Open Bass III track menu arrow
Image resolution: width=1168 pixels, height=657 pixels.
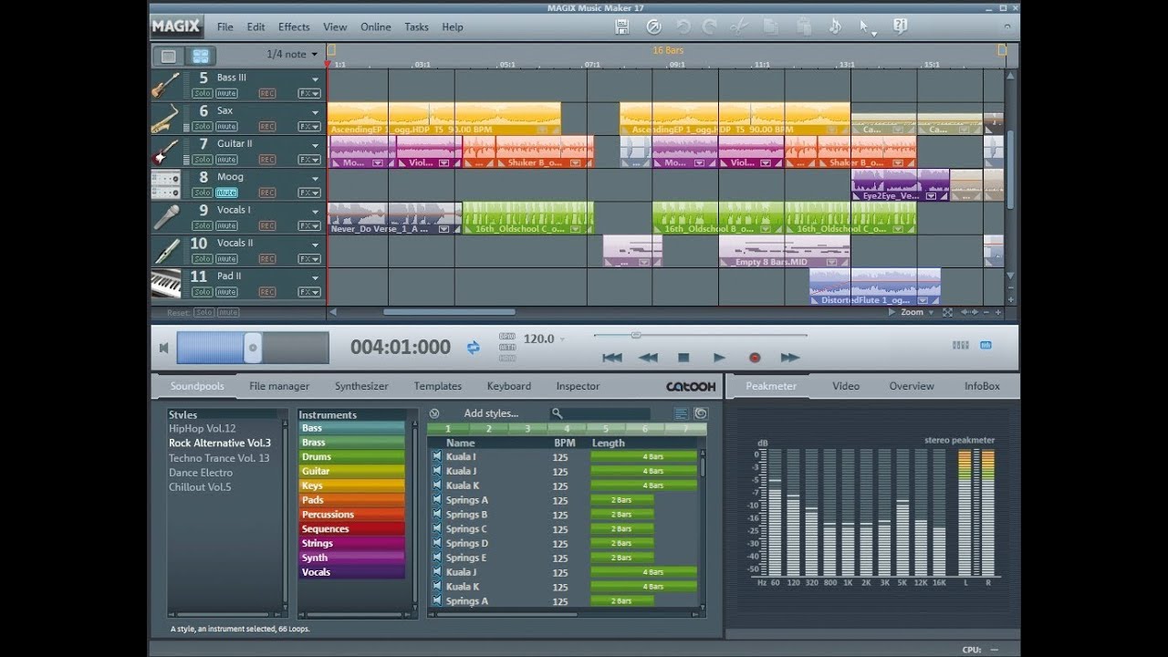pos(315,79)
